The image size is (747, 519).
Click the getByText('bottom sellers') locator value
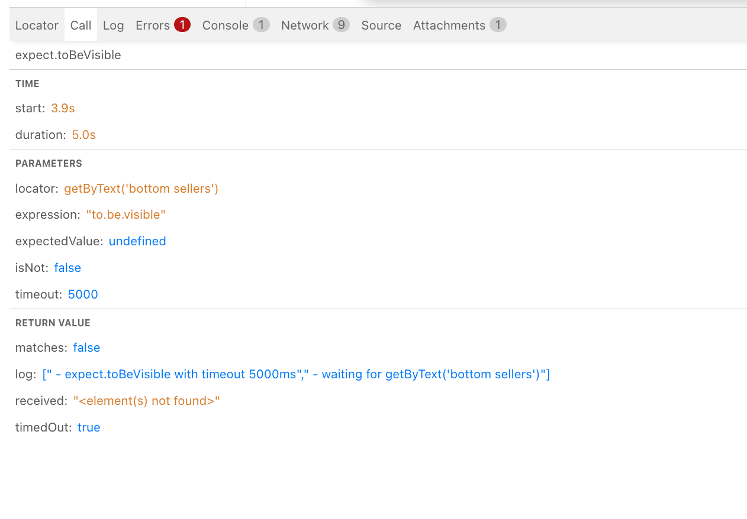[x=141, y=189]
